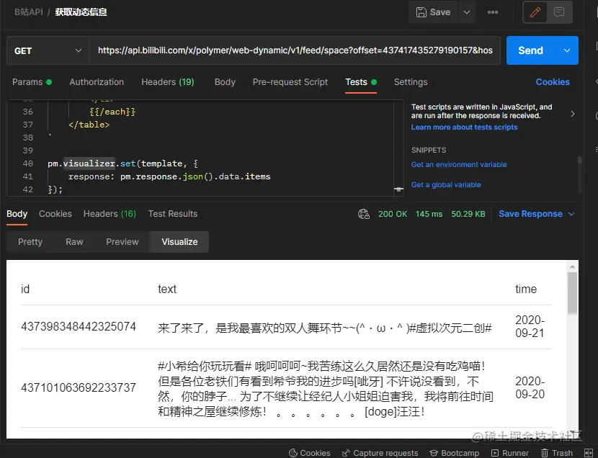Viewport: 598px width, 458px height.
Task: Open the Save options dropdown arrow
Action: pos(466,12)
